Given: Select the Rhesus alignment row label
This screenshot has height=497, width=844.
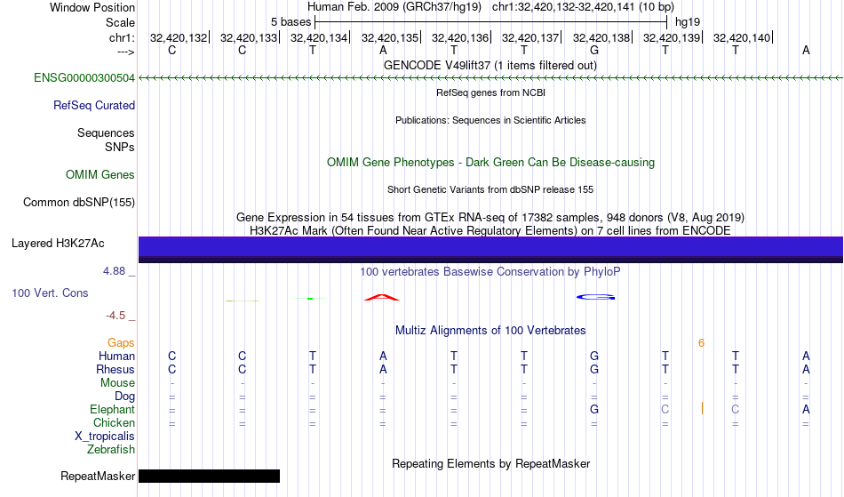Looking at the screenshot, I should coord(115,370).
